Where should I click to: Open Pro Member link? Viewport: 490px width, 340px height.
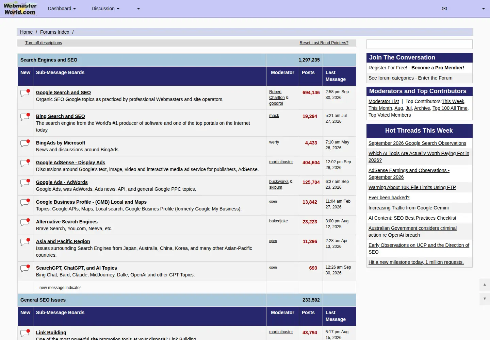[449, 68]
